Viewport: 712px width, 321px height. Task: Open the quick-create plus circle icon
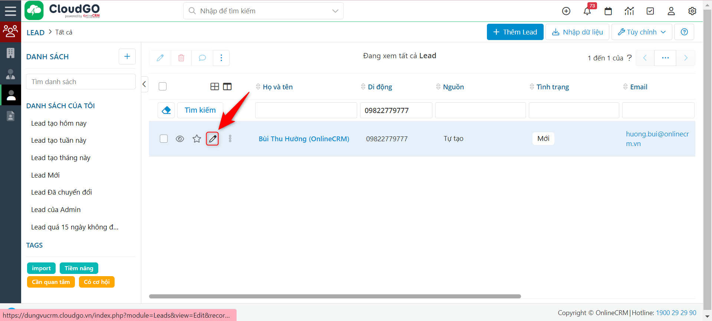pyautogui.click(x=566, y=11)
